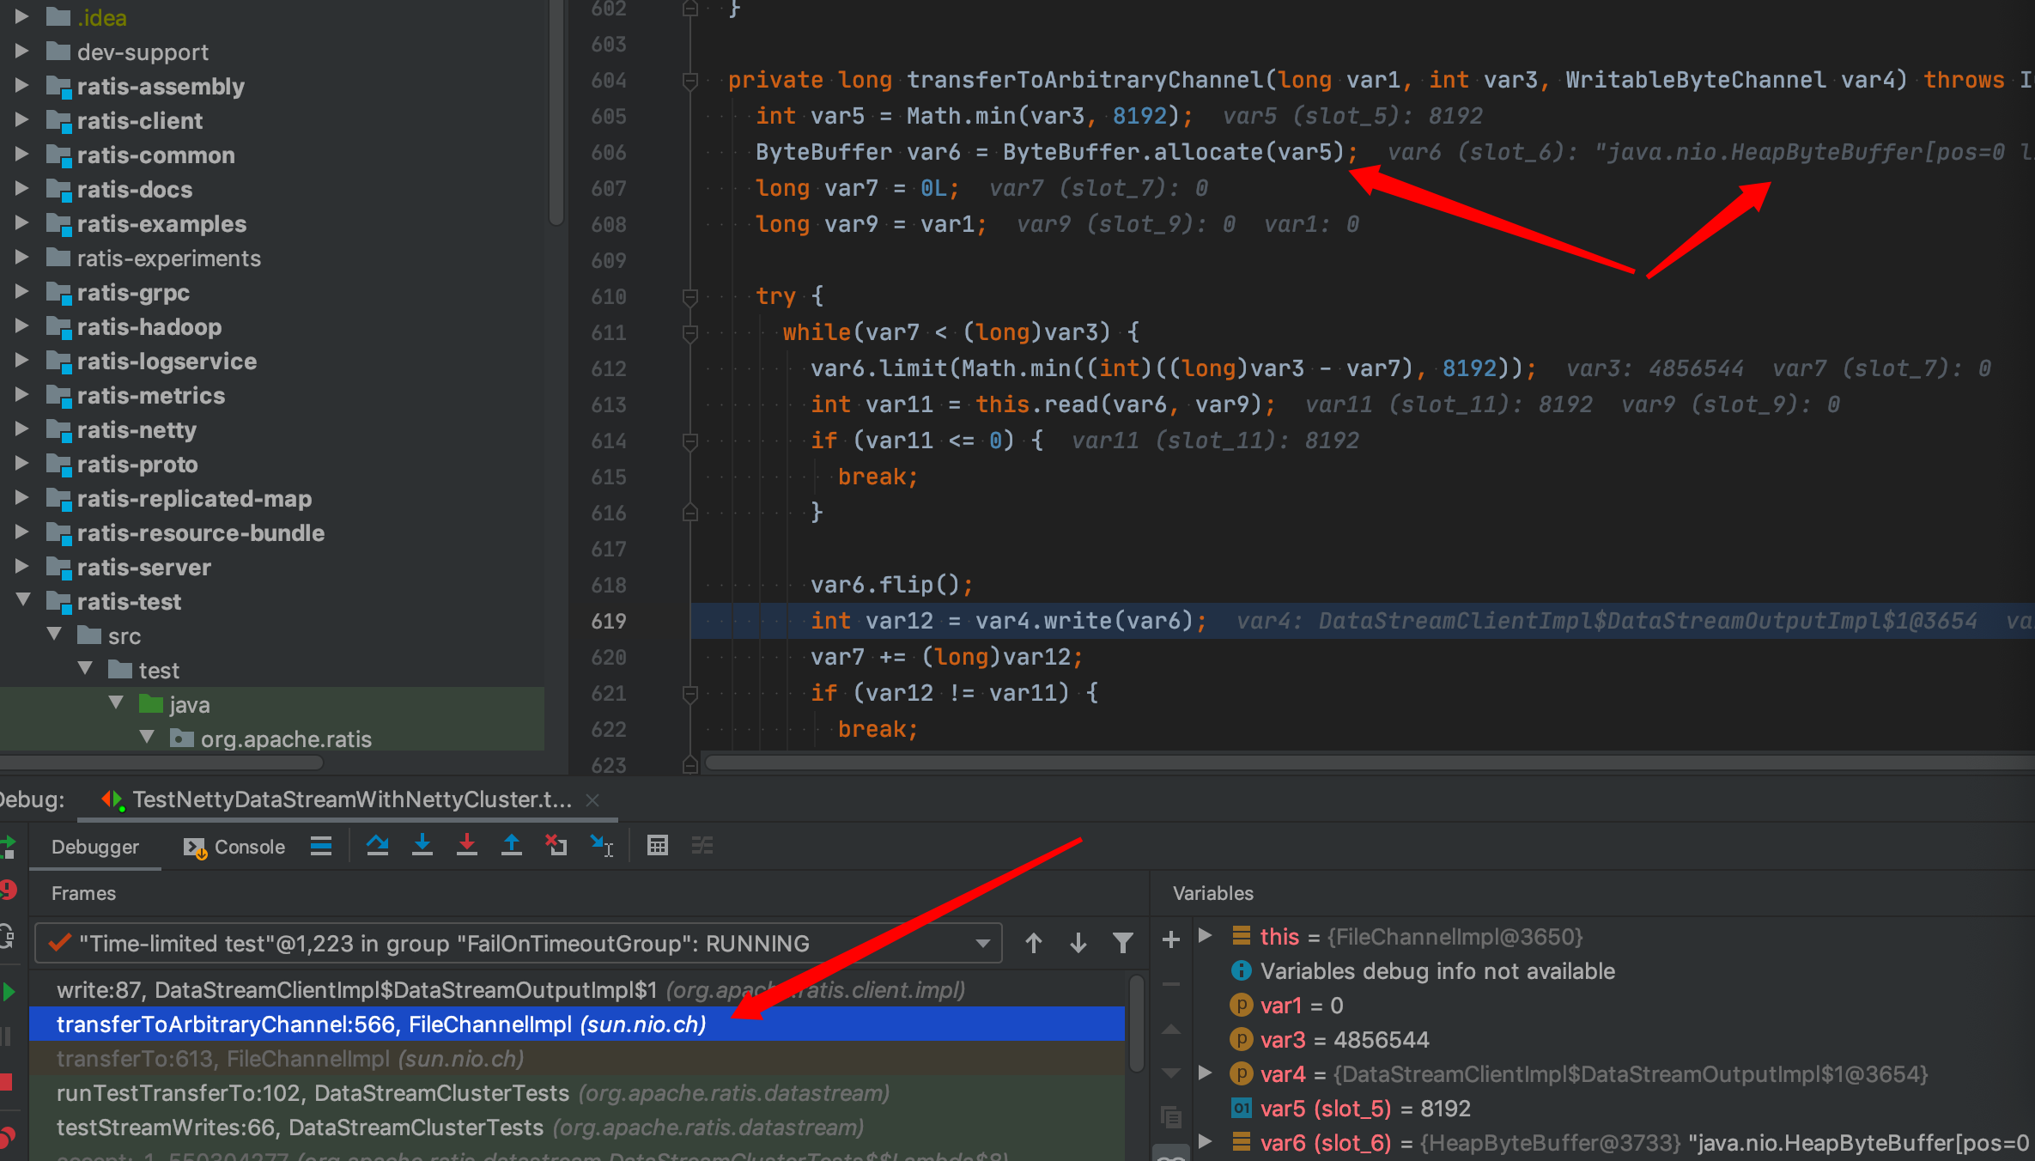Expand the ratis-server module folder
Screen dimensions: 2035x1161
[23, 567]
